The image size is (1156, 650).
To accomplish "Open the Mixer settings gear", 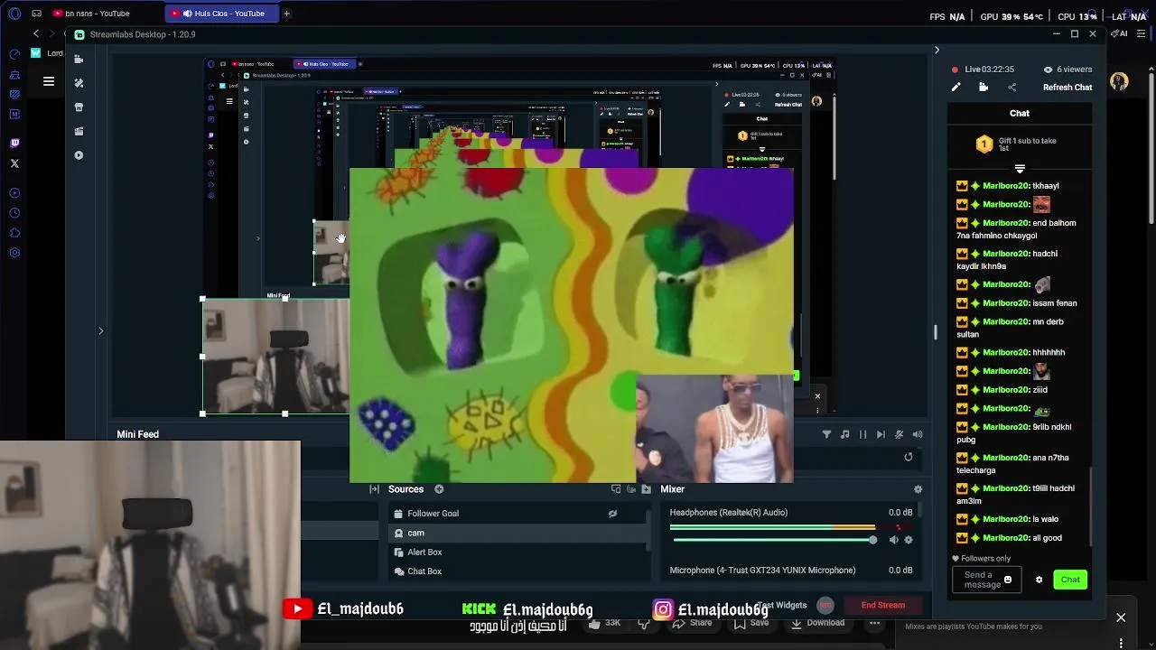I will pos(918,489).
